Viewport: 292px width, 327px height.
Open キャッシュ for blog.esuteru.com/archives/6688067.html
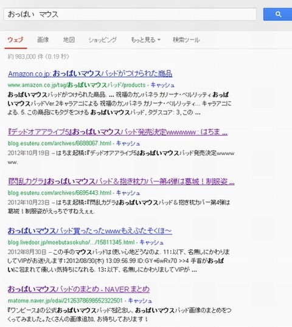coord(128,143)
